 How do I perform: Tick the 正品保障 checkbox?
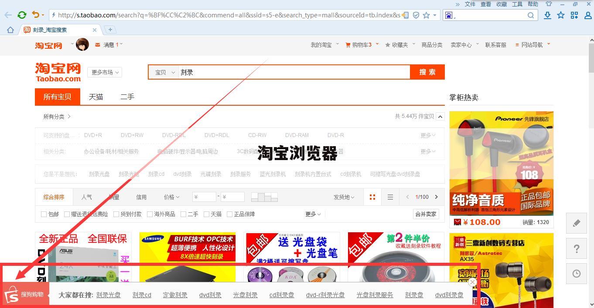click(229, 214)
